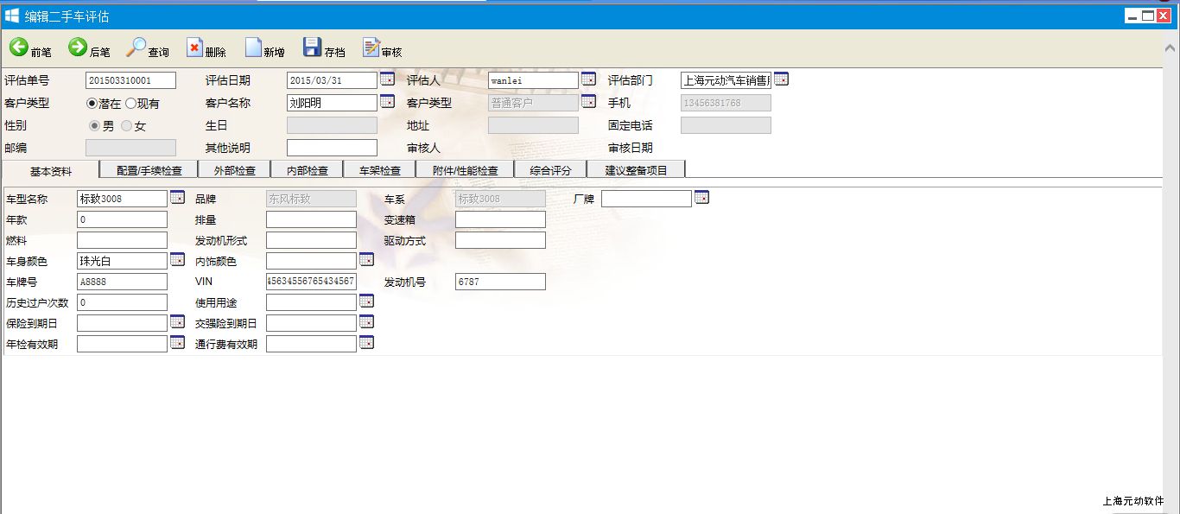Click the VIN input field

[311, 282]
